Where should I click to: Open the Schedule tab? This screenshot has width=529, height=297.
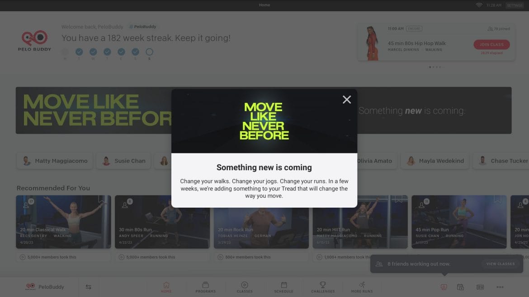point(284,287)
